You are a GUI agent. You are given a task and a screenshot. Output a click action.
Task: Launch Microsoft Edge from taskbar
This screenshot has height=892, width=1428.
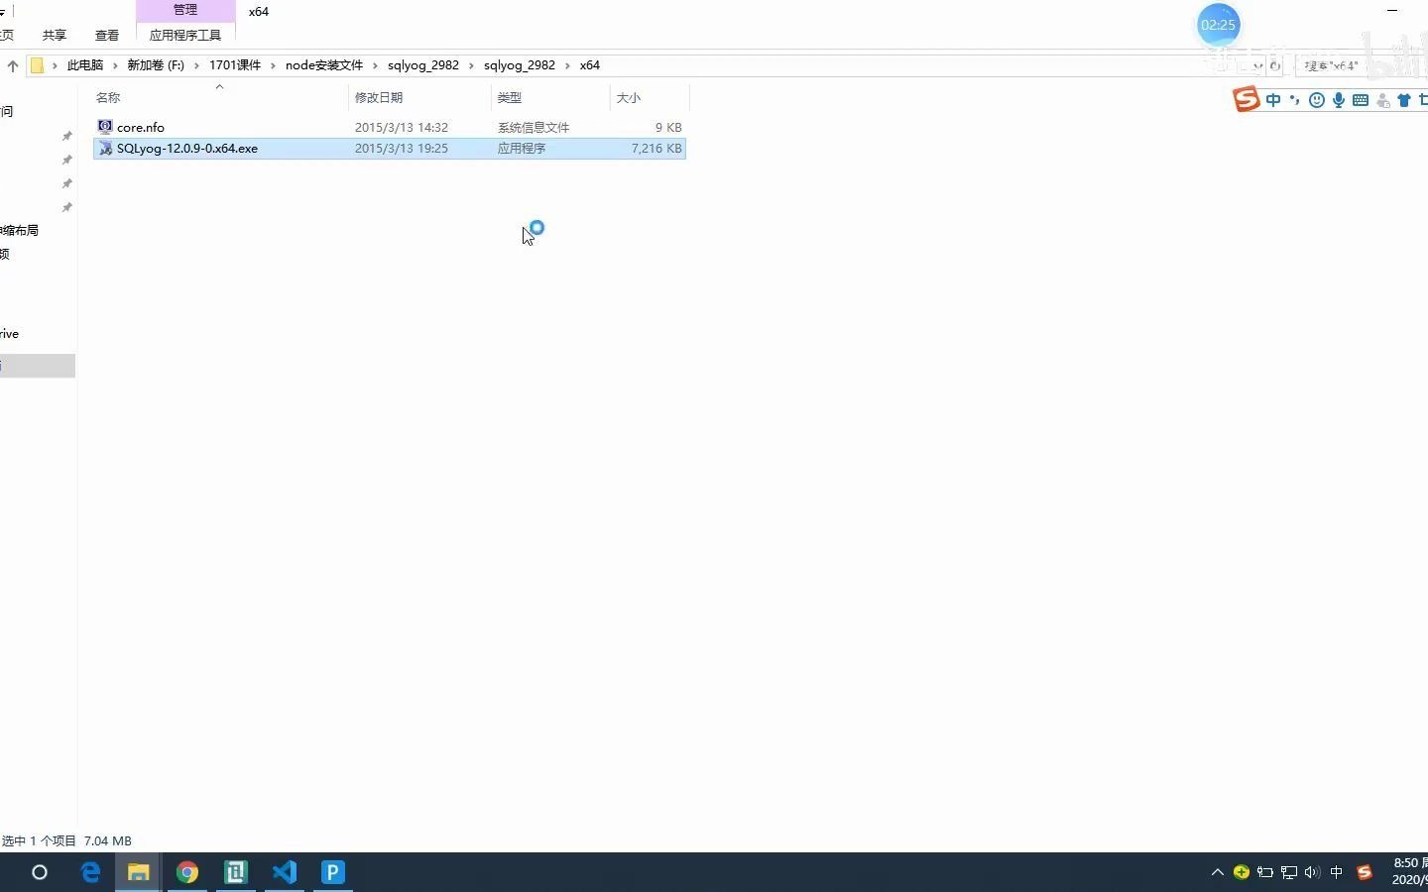(x=90, y=872)
